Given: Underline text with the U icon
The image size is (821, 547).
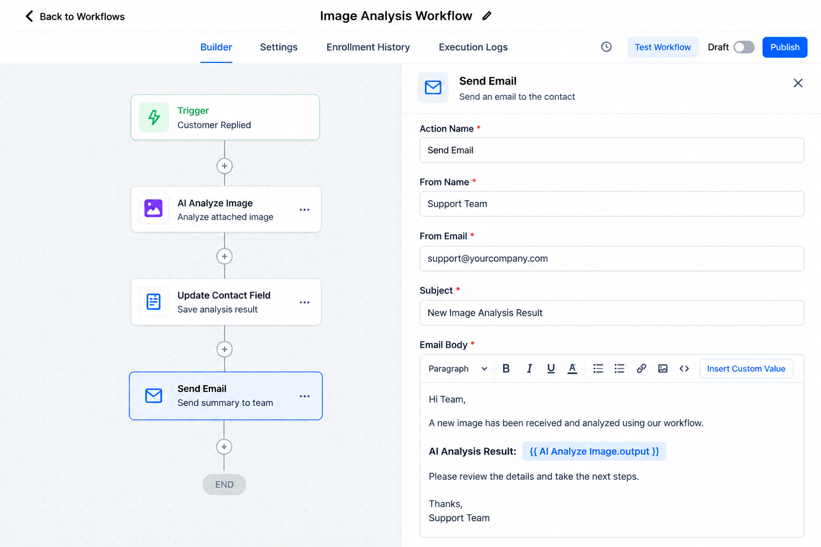Looking at the screenshot, I should coord(551,369).
